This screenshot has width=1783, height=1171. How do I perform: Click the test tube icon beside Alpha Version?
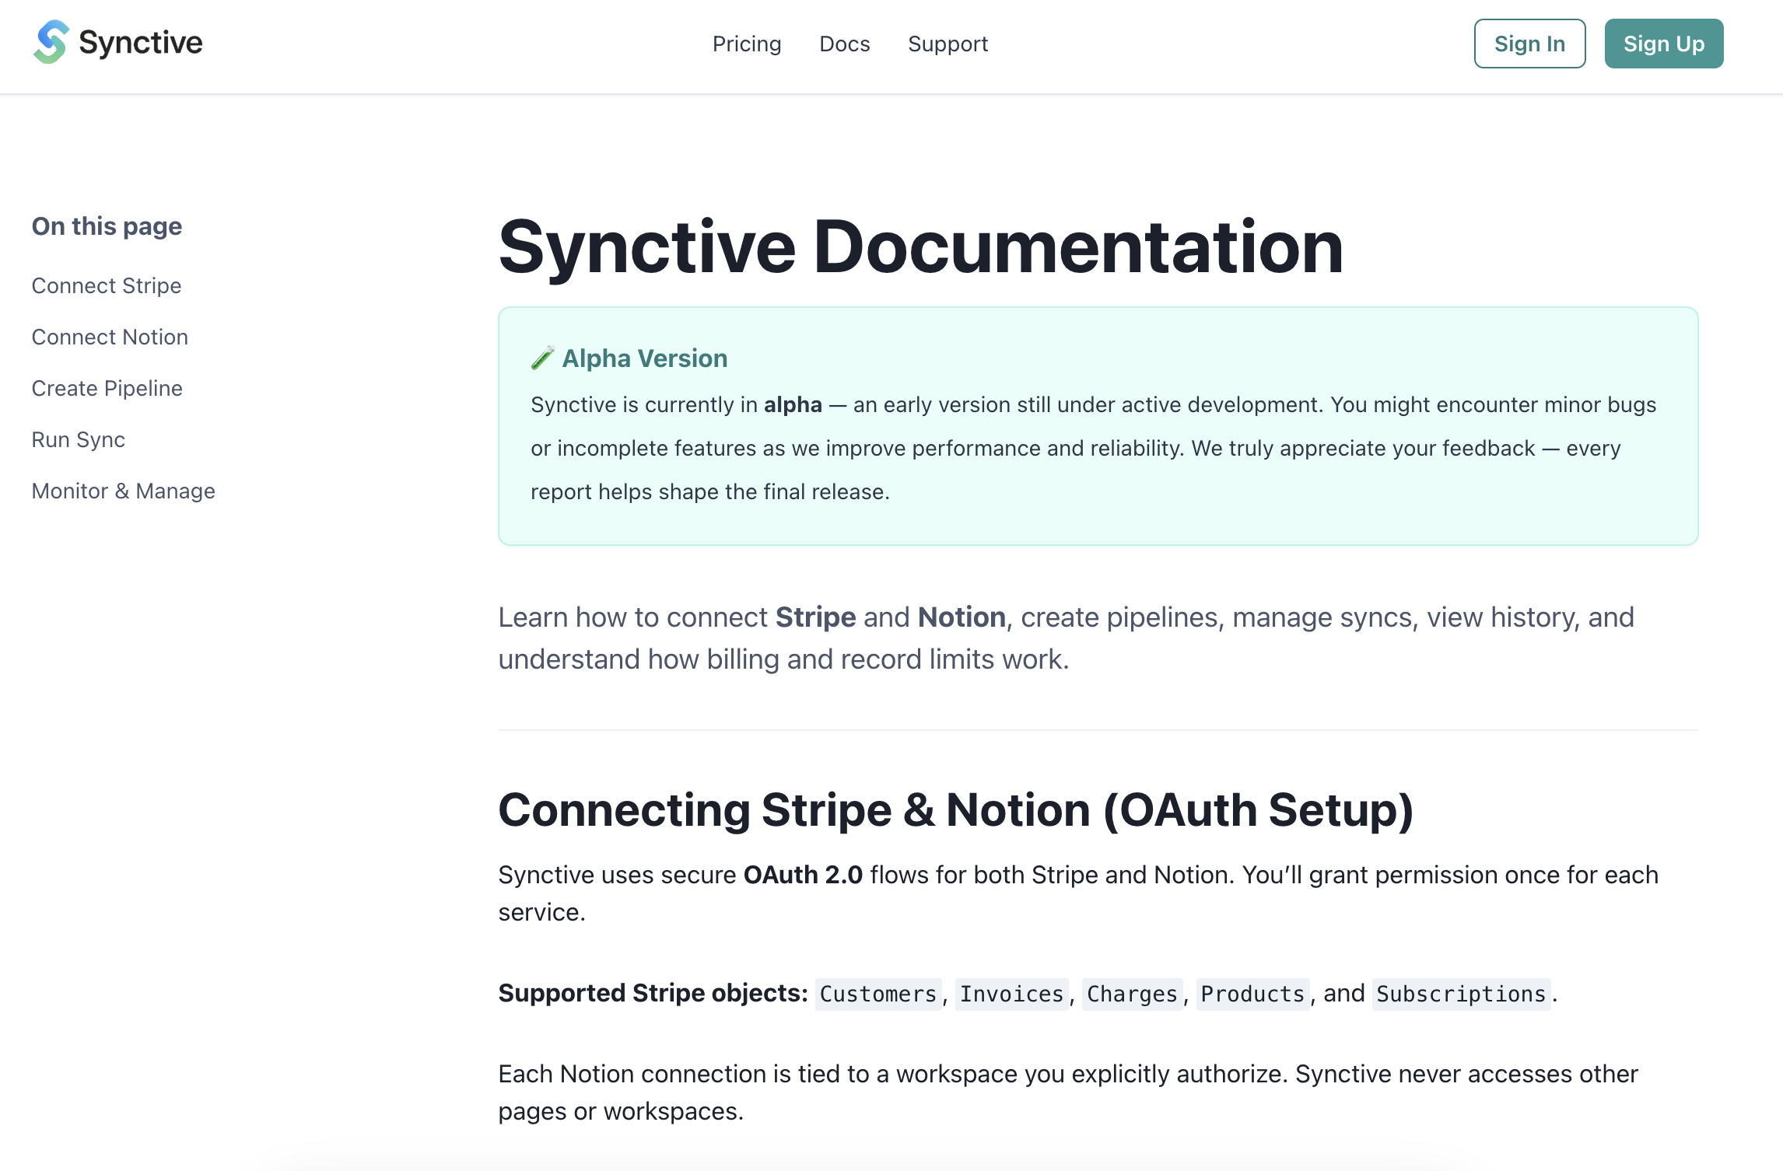(543, 358)
